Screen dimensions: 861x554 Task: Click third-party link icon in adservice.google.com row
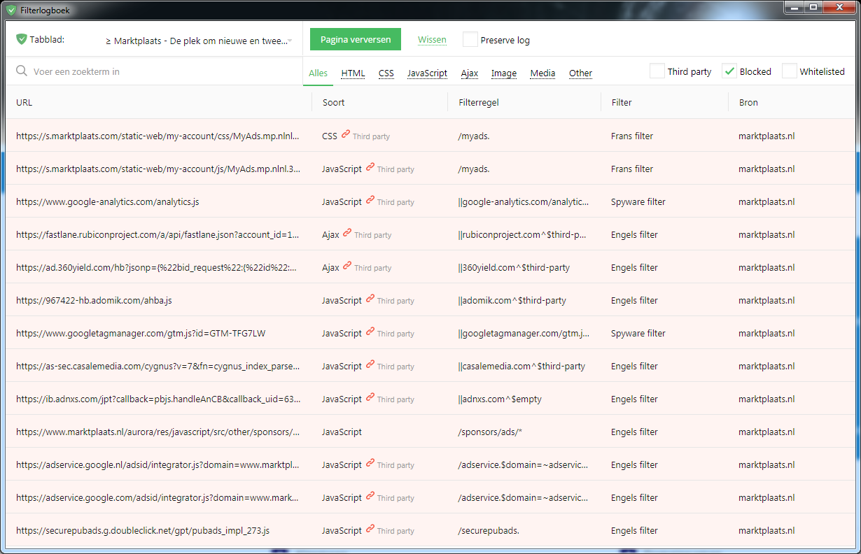point(370,497)
